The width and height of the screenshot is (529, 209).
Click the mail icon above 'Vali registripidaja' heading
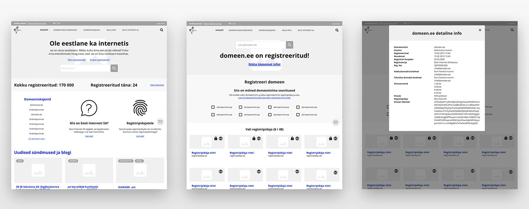(335, 122)
